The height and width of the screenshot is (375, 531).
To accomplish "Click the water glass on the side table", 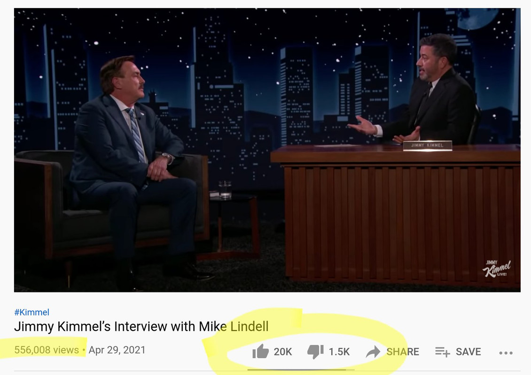I will (225, 189).
